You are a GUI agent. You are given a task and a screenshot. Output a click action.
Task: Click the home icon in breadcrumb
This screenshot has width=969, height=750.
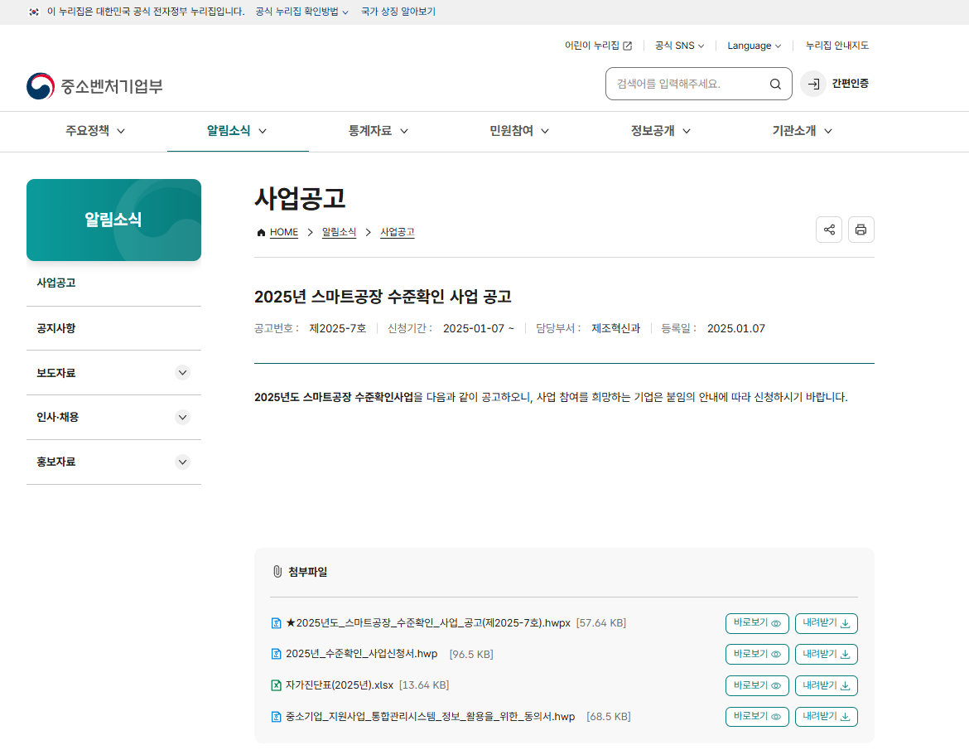pyautogui.click(x=261, y=233)
